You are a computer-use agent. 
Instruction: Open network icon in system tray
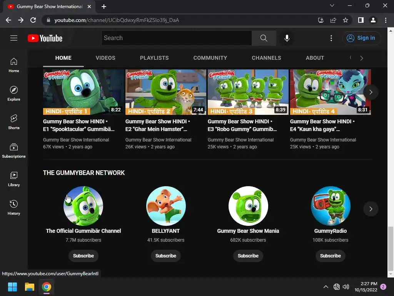pyautogui.click(x=336, y=287)
